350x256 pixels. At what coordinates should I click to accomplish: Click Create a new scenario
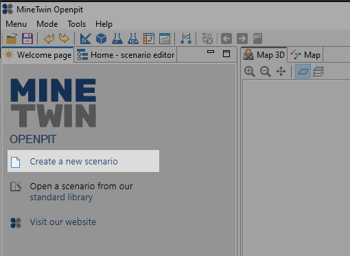(83, 161)
